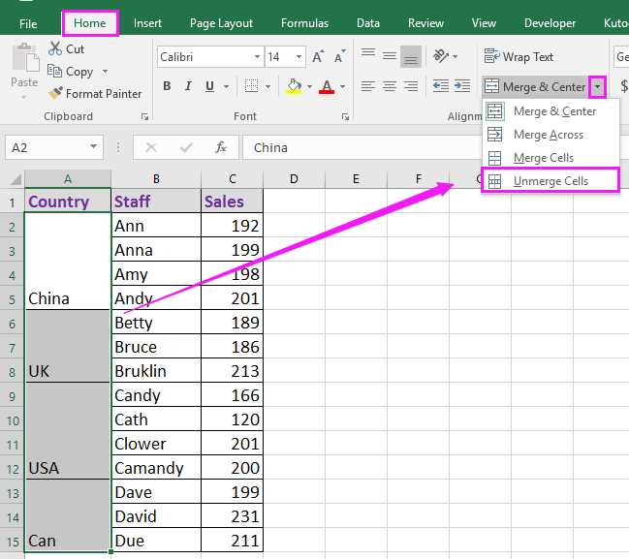Open Clipboard group dialog launcher
The height and width of the screenshot is (559, 629).
coord(144,116)
